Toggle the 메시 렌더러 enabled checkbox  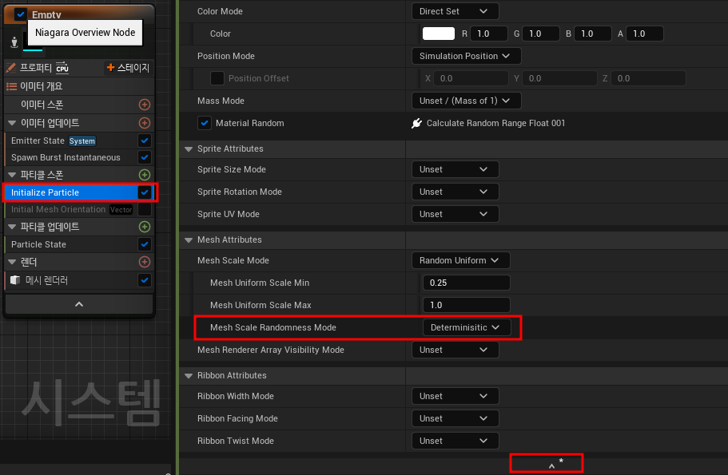coord(145,280)
